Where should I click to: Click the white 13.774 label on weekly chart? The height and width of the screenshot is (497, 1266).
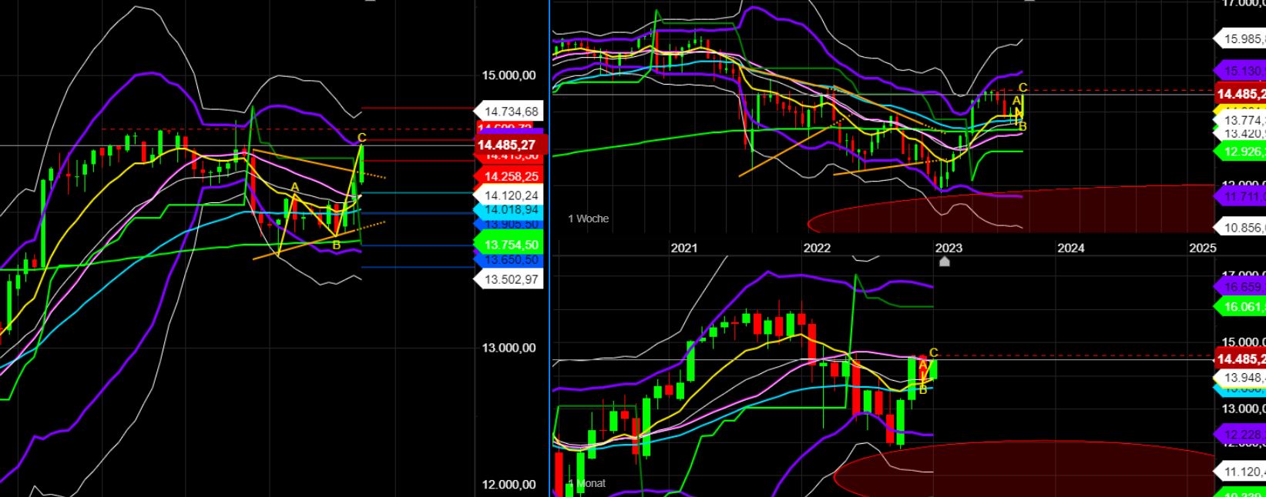tap(1240, 121)
